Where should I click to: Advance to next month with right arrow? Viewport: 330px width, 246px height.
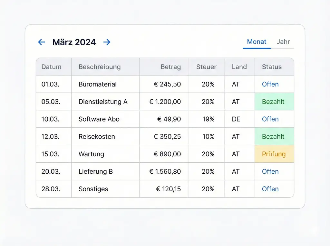107,42
